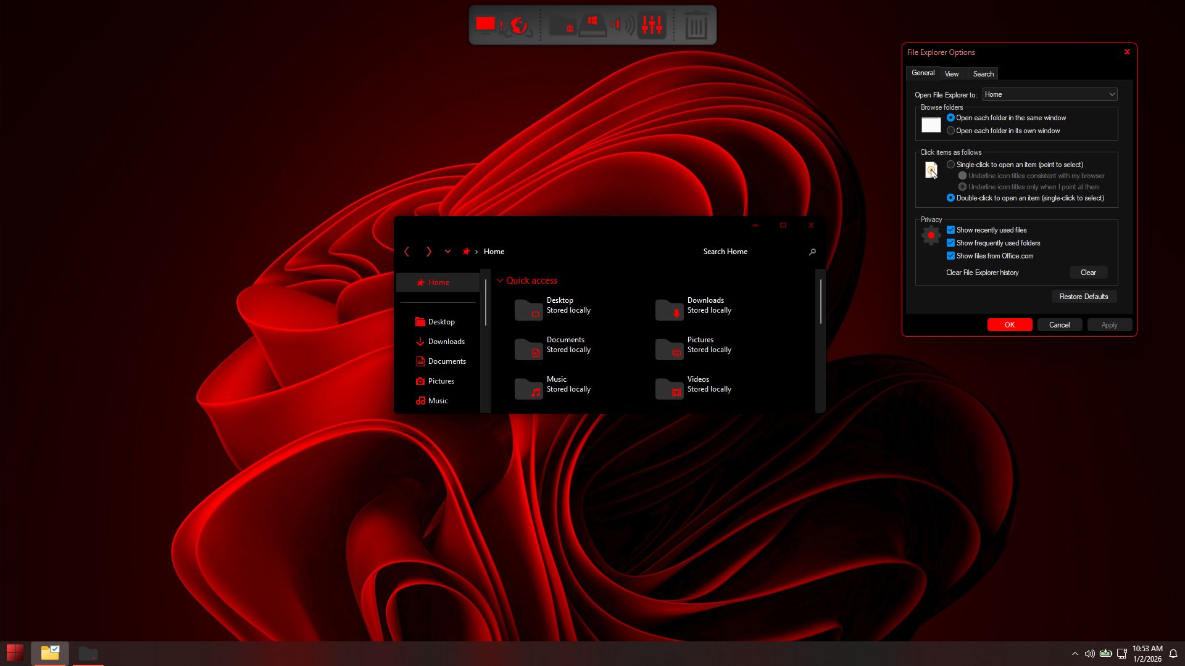Switch to the View tab
1185x666 pixels.
(951, 74)
